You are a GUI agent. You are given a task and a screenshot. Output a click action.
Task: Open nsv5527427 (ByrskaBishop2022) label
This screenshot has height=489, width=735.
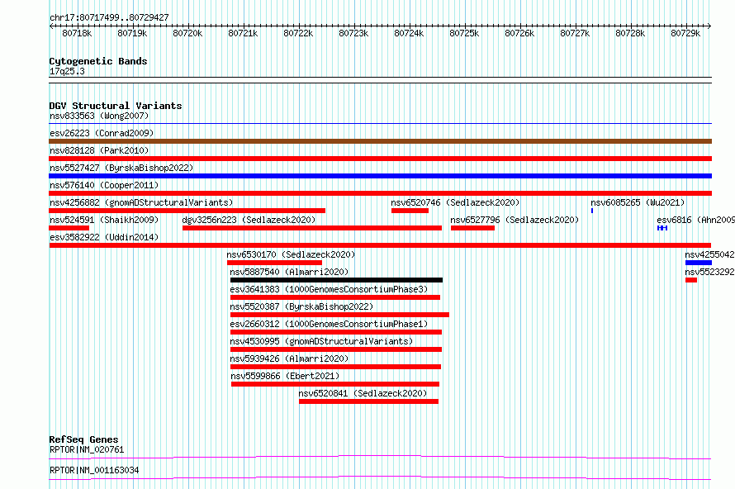point(121,168)
